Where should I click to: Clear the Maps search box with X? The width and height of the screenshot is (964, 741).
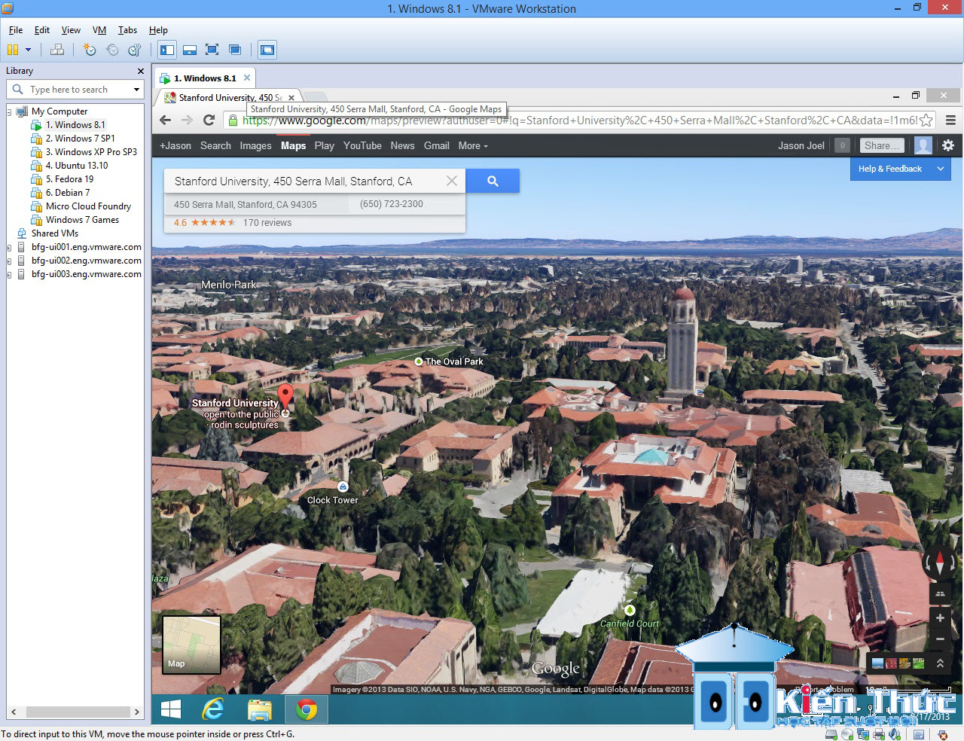451,181
